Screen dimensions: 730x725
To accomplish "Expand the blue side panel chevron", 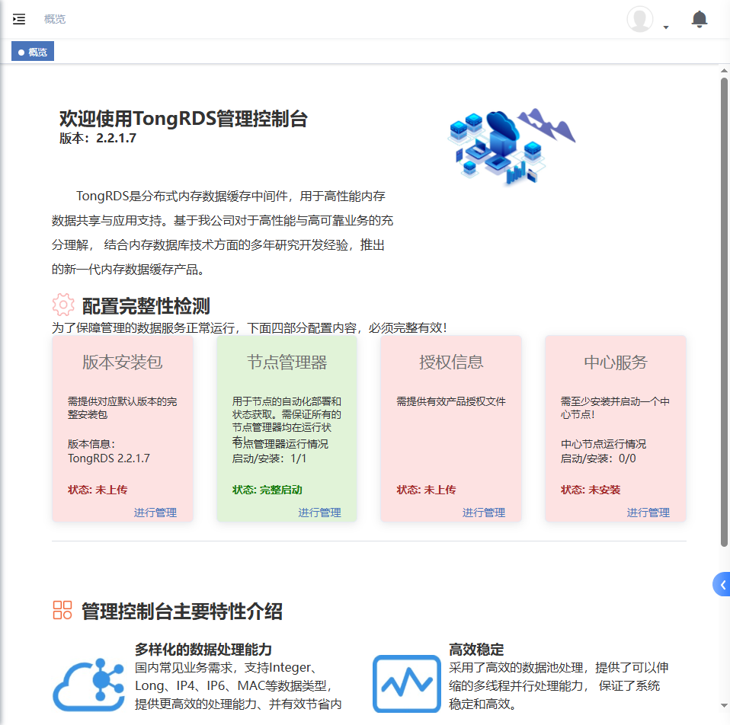I will tap(722, 584).
